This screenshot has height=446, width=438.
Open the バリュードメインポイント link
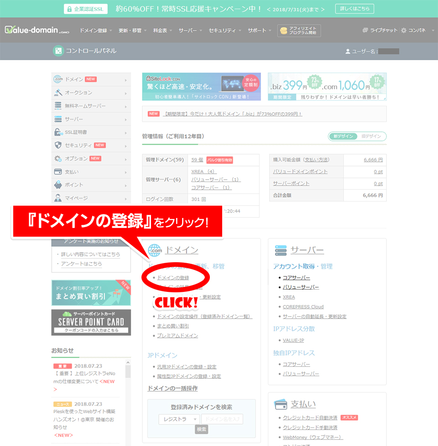(x=300, y=172)
